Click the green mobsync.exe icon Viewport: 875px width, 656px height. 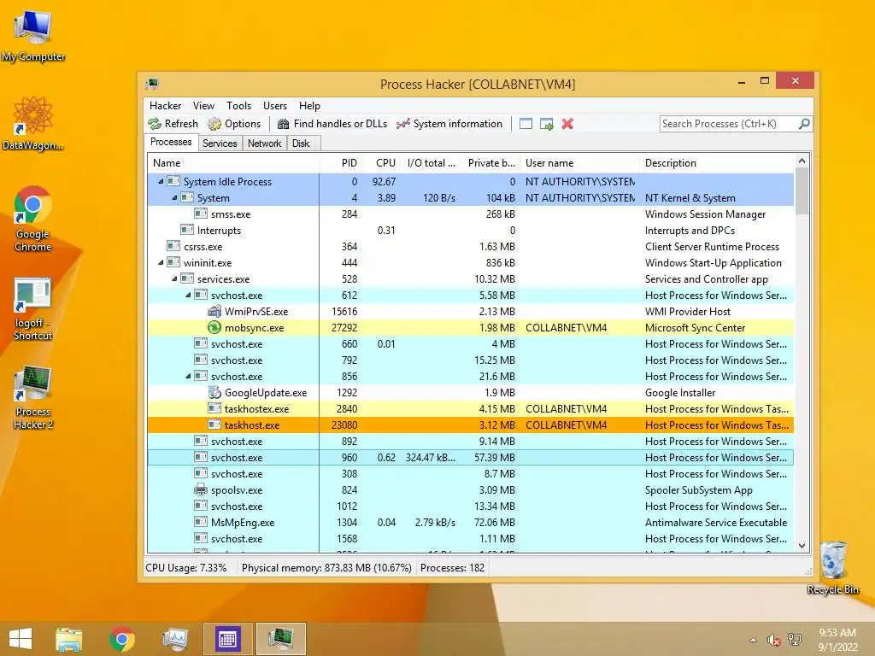pos(214,327)
